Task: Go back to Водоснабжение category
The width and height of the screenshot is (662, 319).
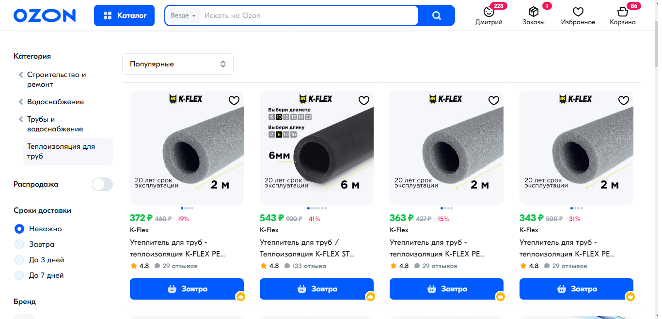Action: [55, 102]
